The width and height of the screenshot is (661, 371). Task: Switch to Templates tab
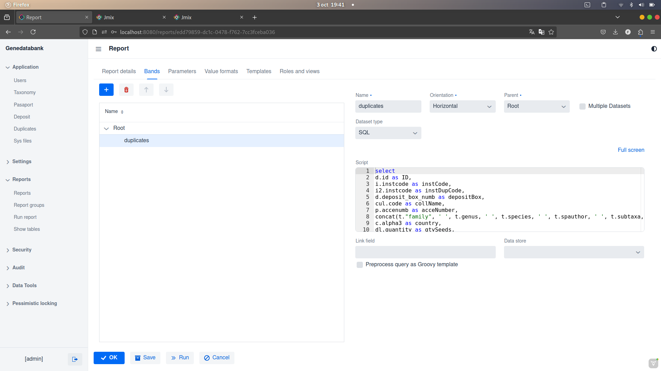coord(259,71)
